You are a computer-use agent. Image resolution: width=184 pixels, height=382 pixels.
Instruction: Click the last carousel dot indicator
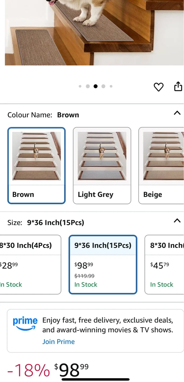(x=111, y=86)
